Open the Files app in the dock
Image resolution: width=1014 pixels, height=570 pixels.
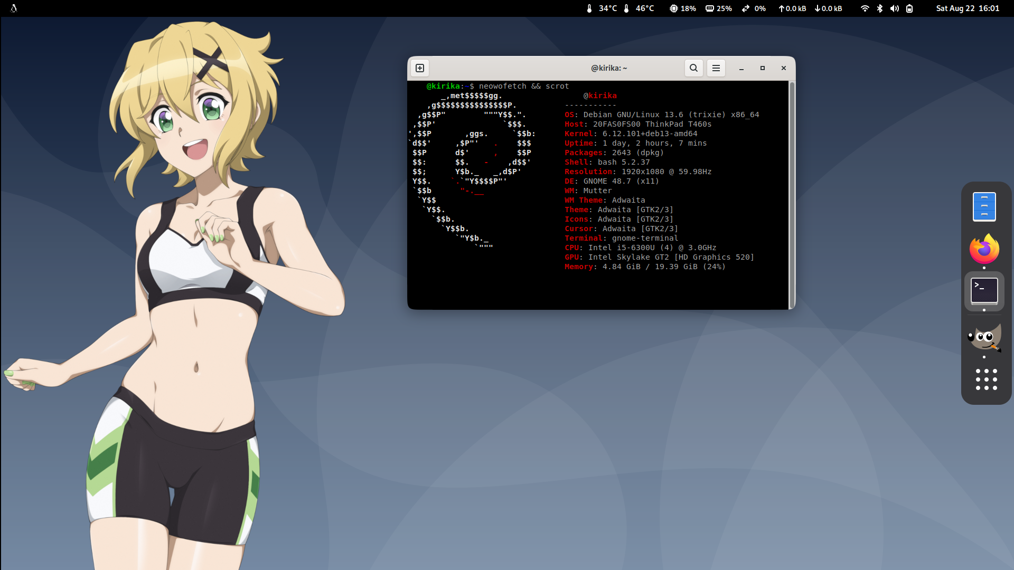tap(984, 206)
